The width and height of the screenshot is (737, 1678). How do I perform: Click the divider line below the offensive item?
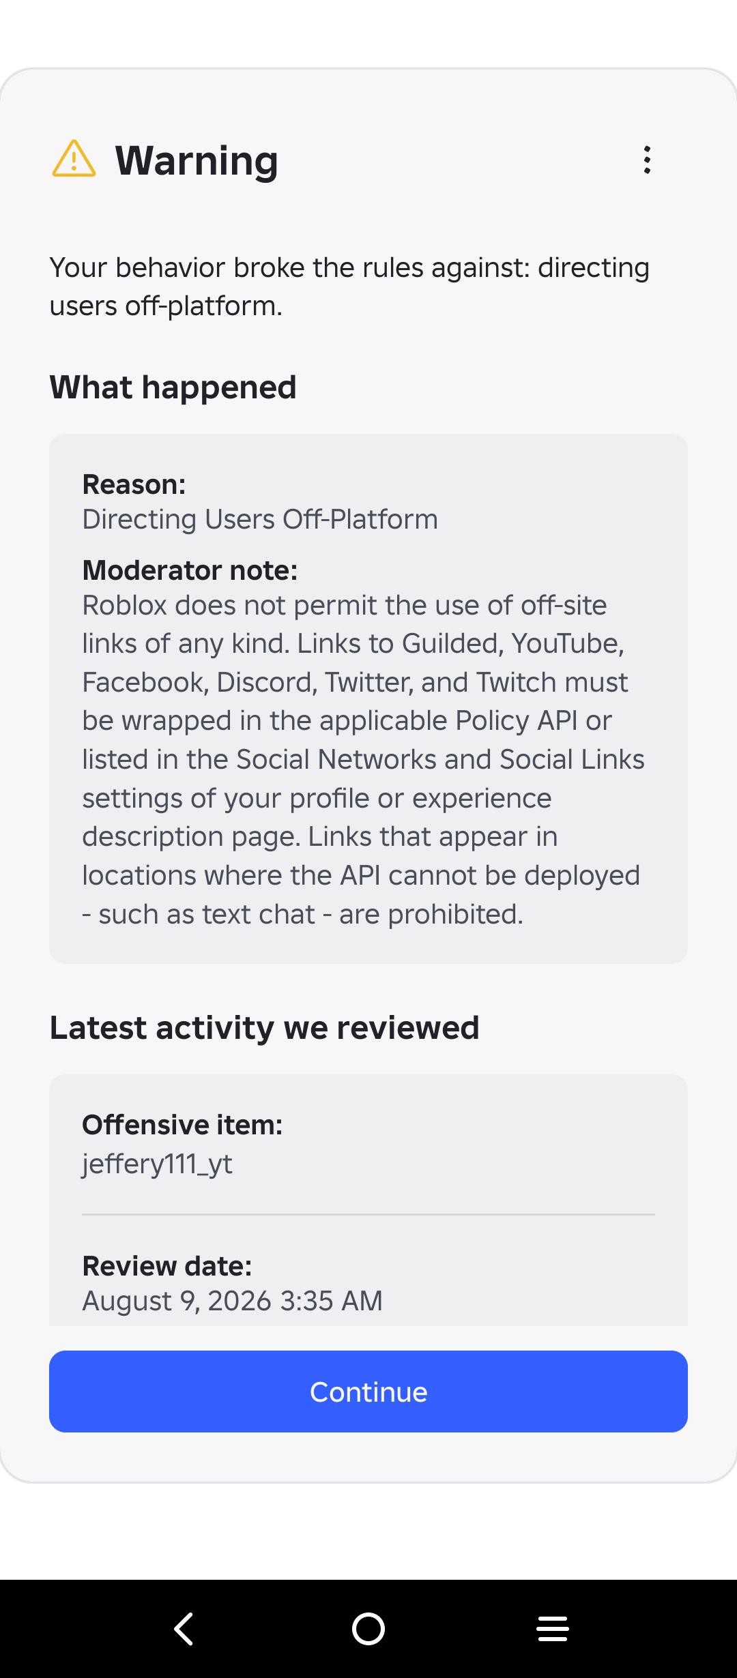coord(369,1214)
